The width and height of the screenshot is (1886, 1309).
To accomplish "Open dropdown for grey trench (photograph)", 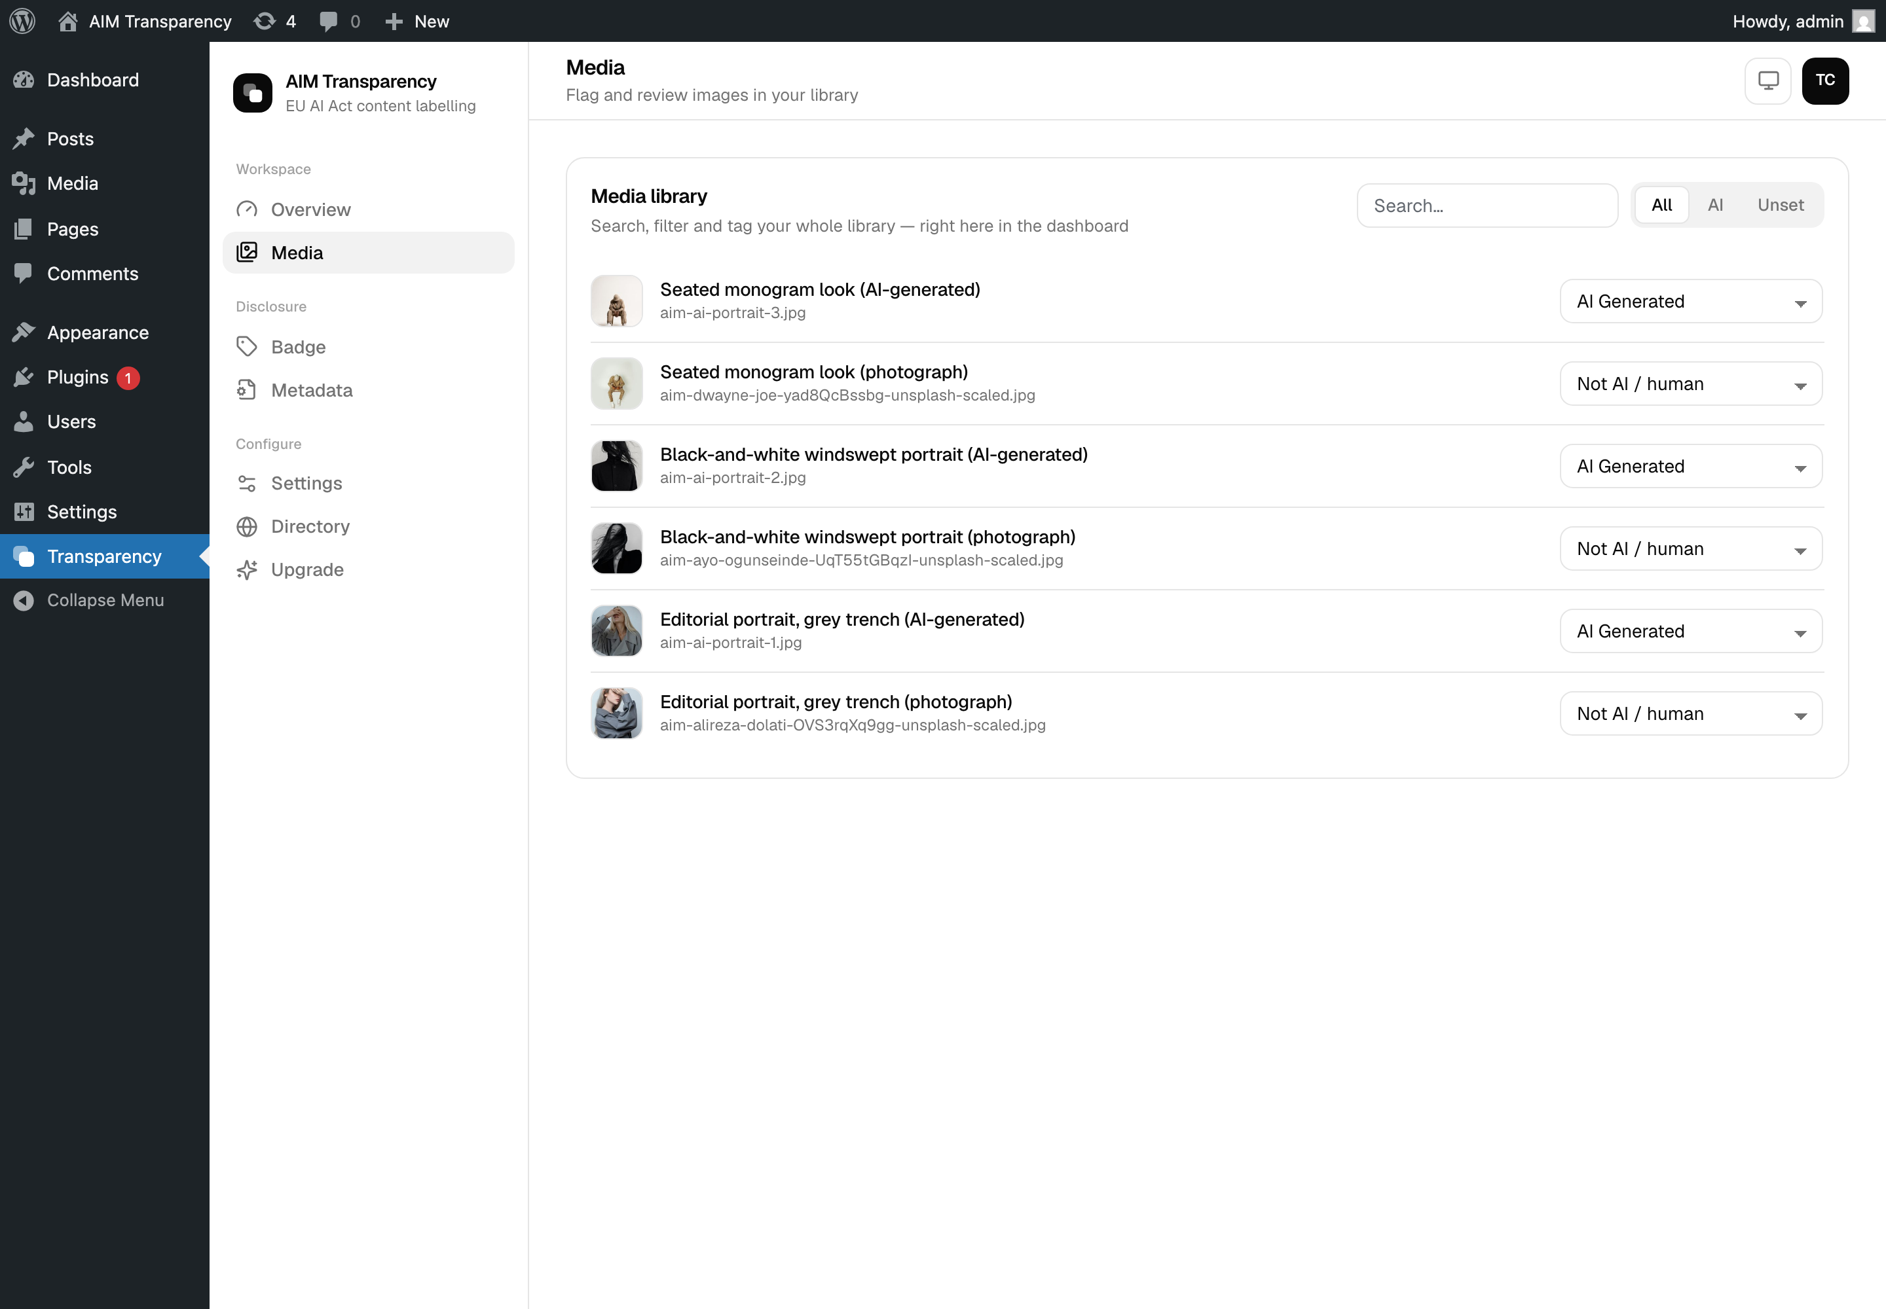I will [x=1691, y=713].
